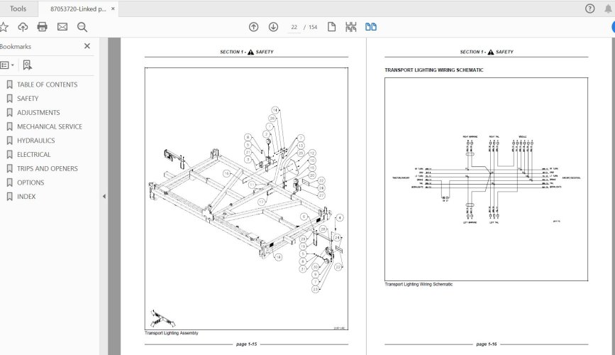615x355 pixels.
Task: Add new bookmark icon
Action: tap(27, 65)
